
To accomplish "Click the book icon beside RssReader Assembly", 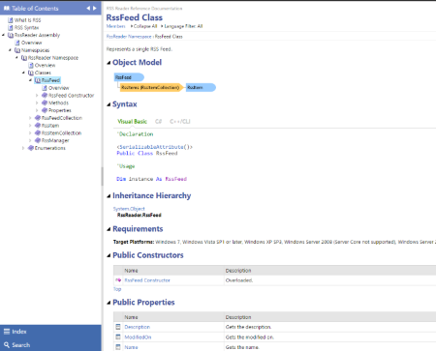I will point(11,35).
